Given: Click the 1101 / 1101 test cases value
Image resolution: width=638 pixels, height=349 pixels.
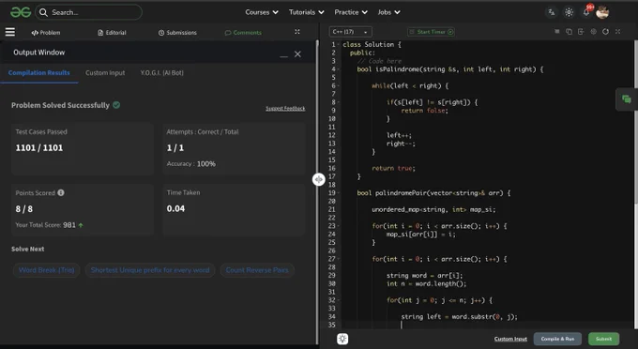Looking at the screenshot, I should pos(39,147).
